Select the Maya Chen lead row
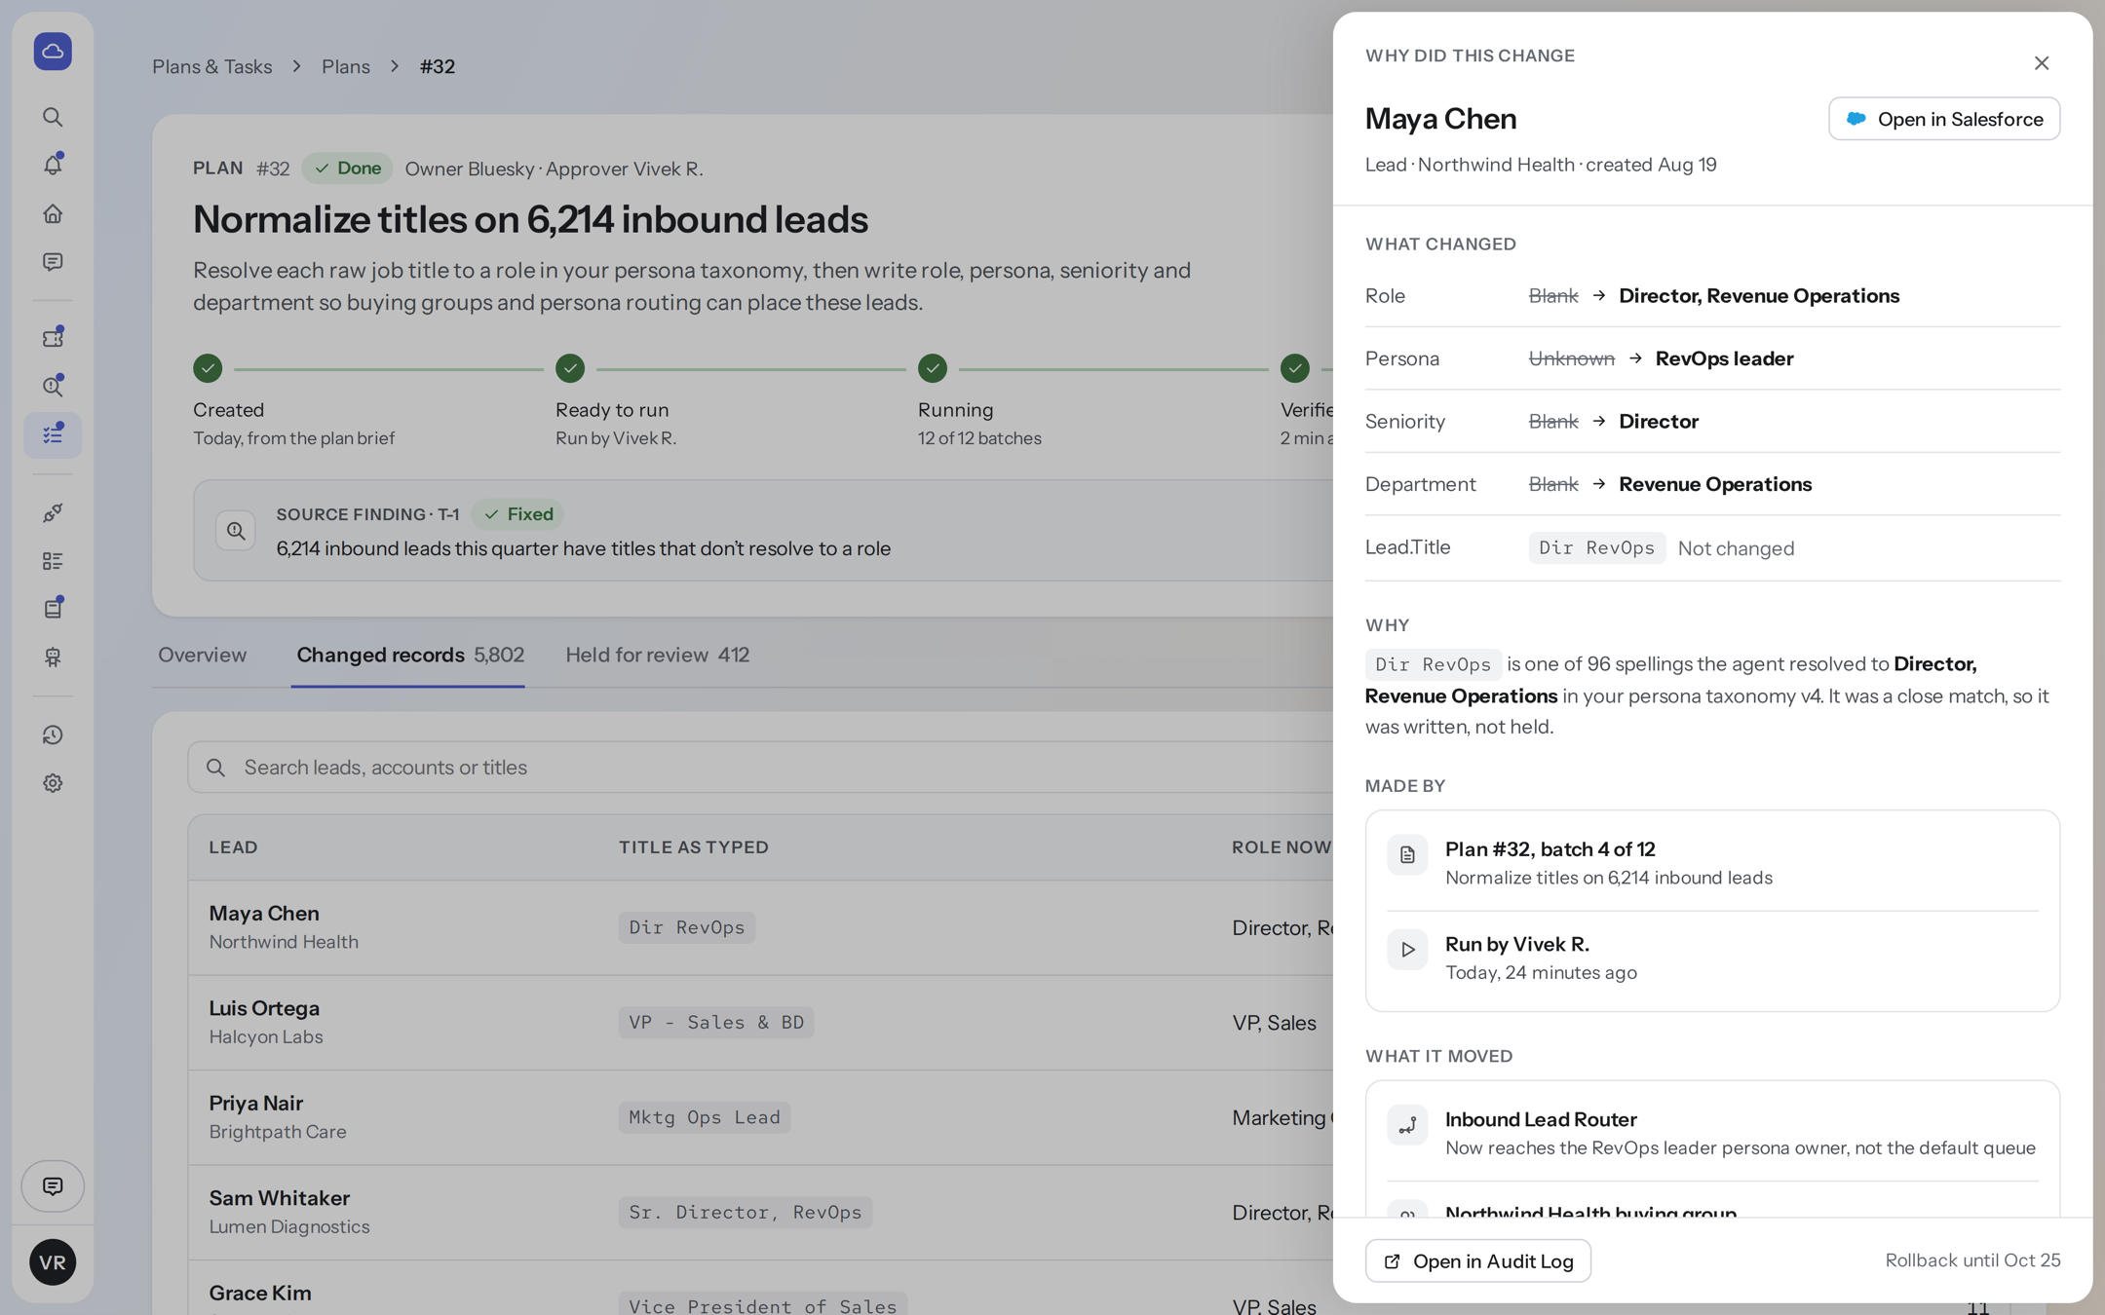Screen dimensions: 2105x1315 tap(760, 927)
